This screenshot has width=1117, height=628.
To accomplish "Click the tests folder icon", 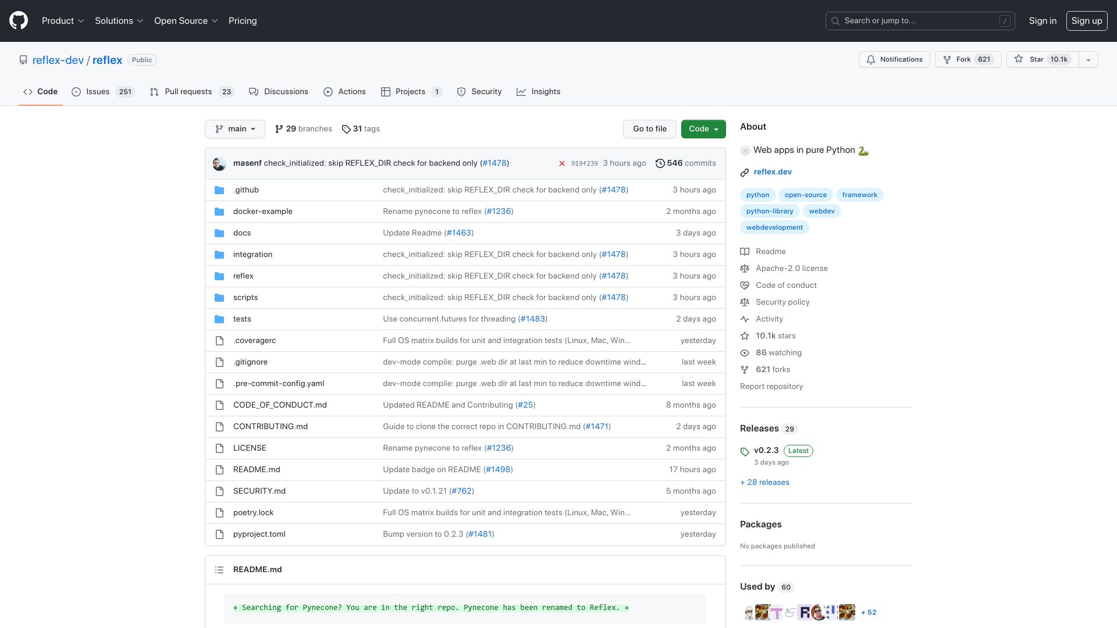I will (x=219, y=319).
